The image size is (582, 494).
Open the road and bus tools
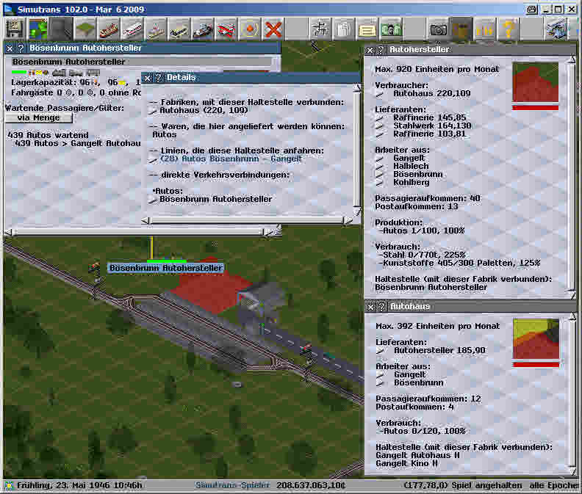[x=179, y=29]
